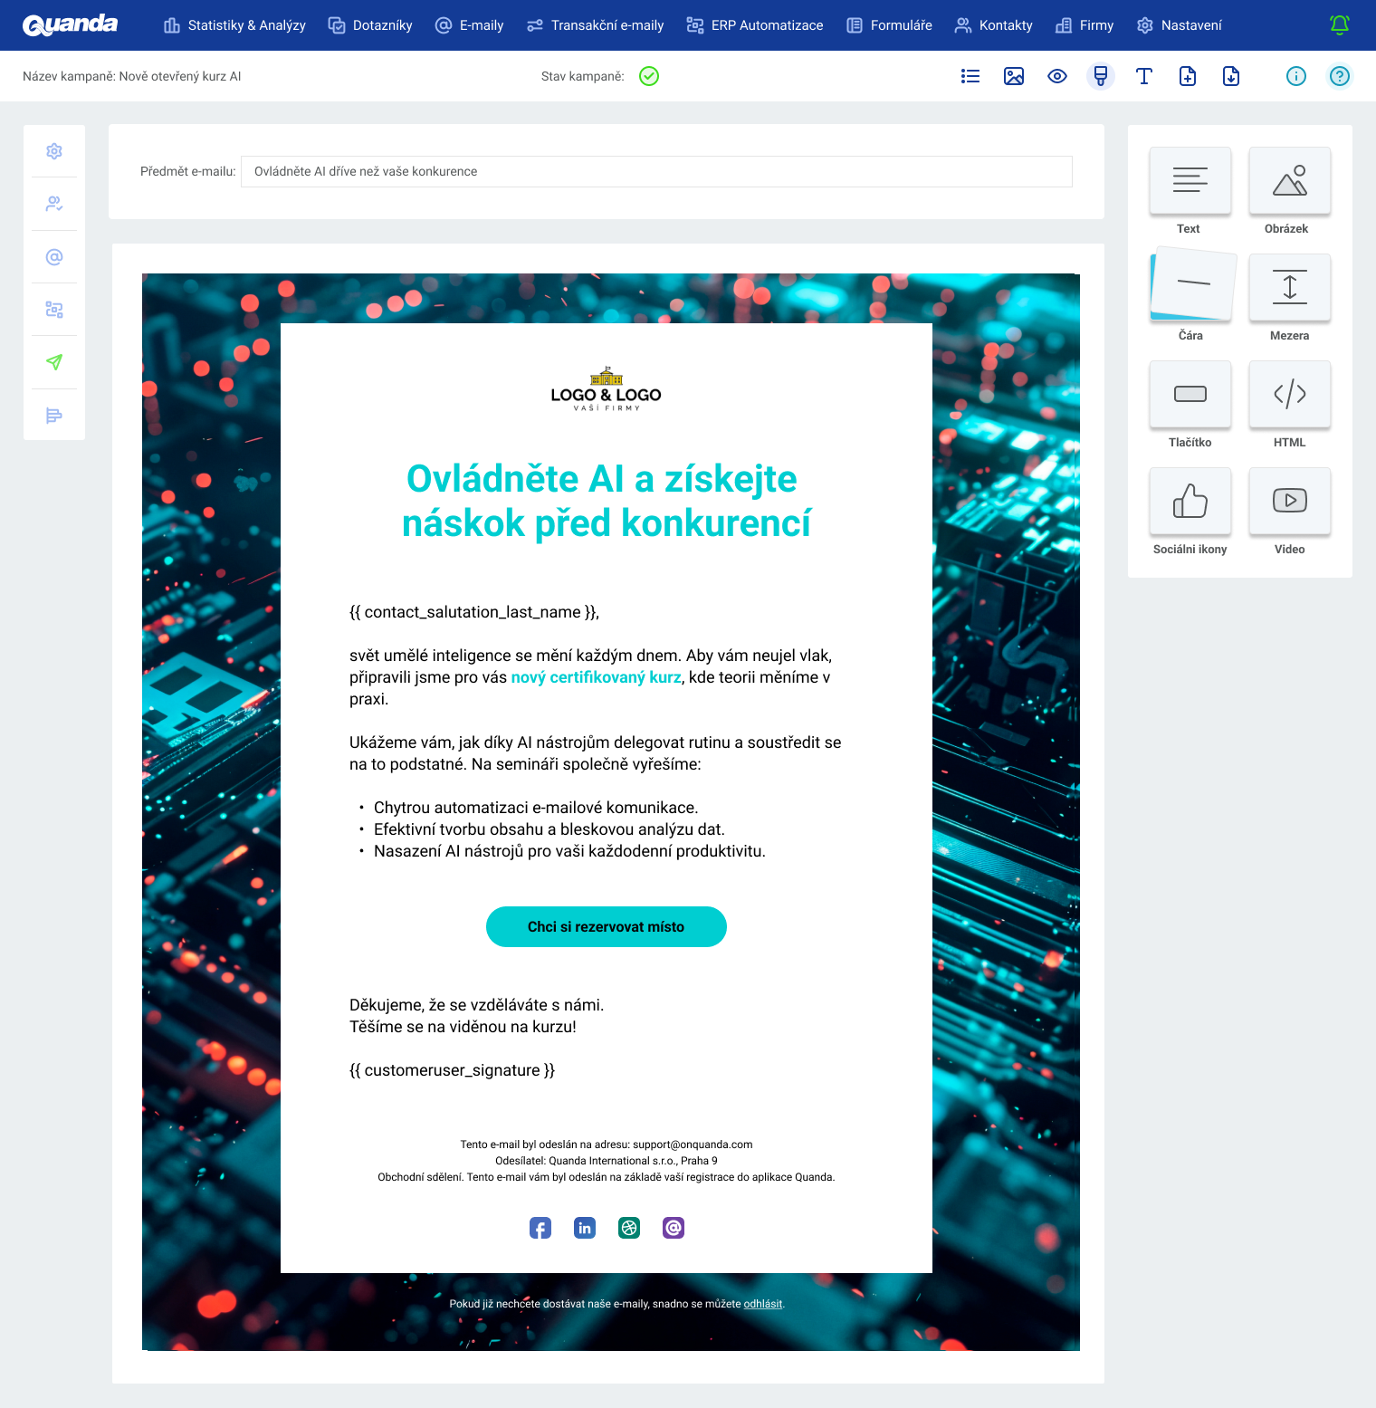Image resolution: width=1376 pixels, height=1408 pixels.
Task: Open recipients icon in left sidebar
Action: tap(54, 204)
